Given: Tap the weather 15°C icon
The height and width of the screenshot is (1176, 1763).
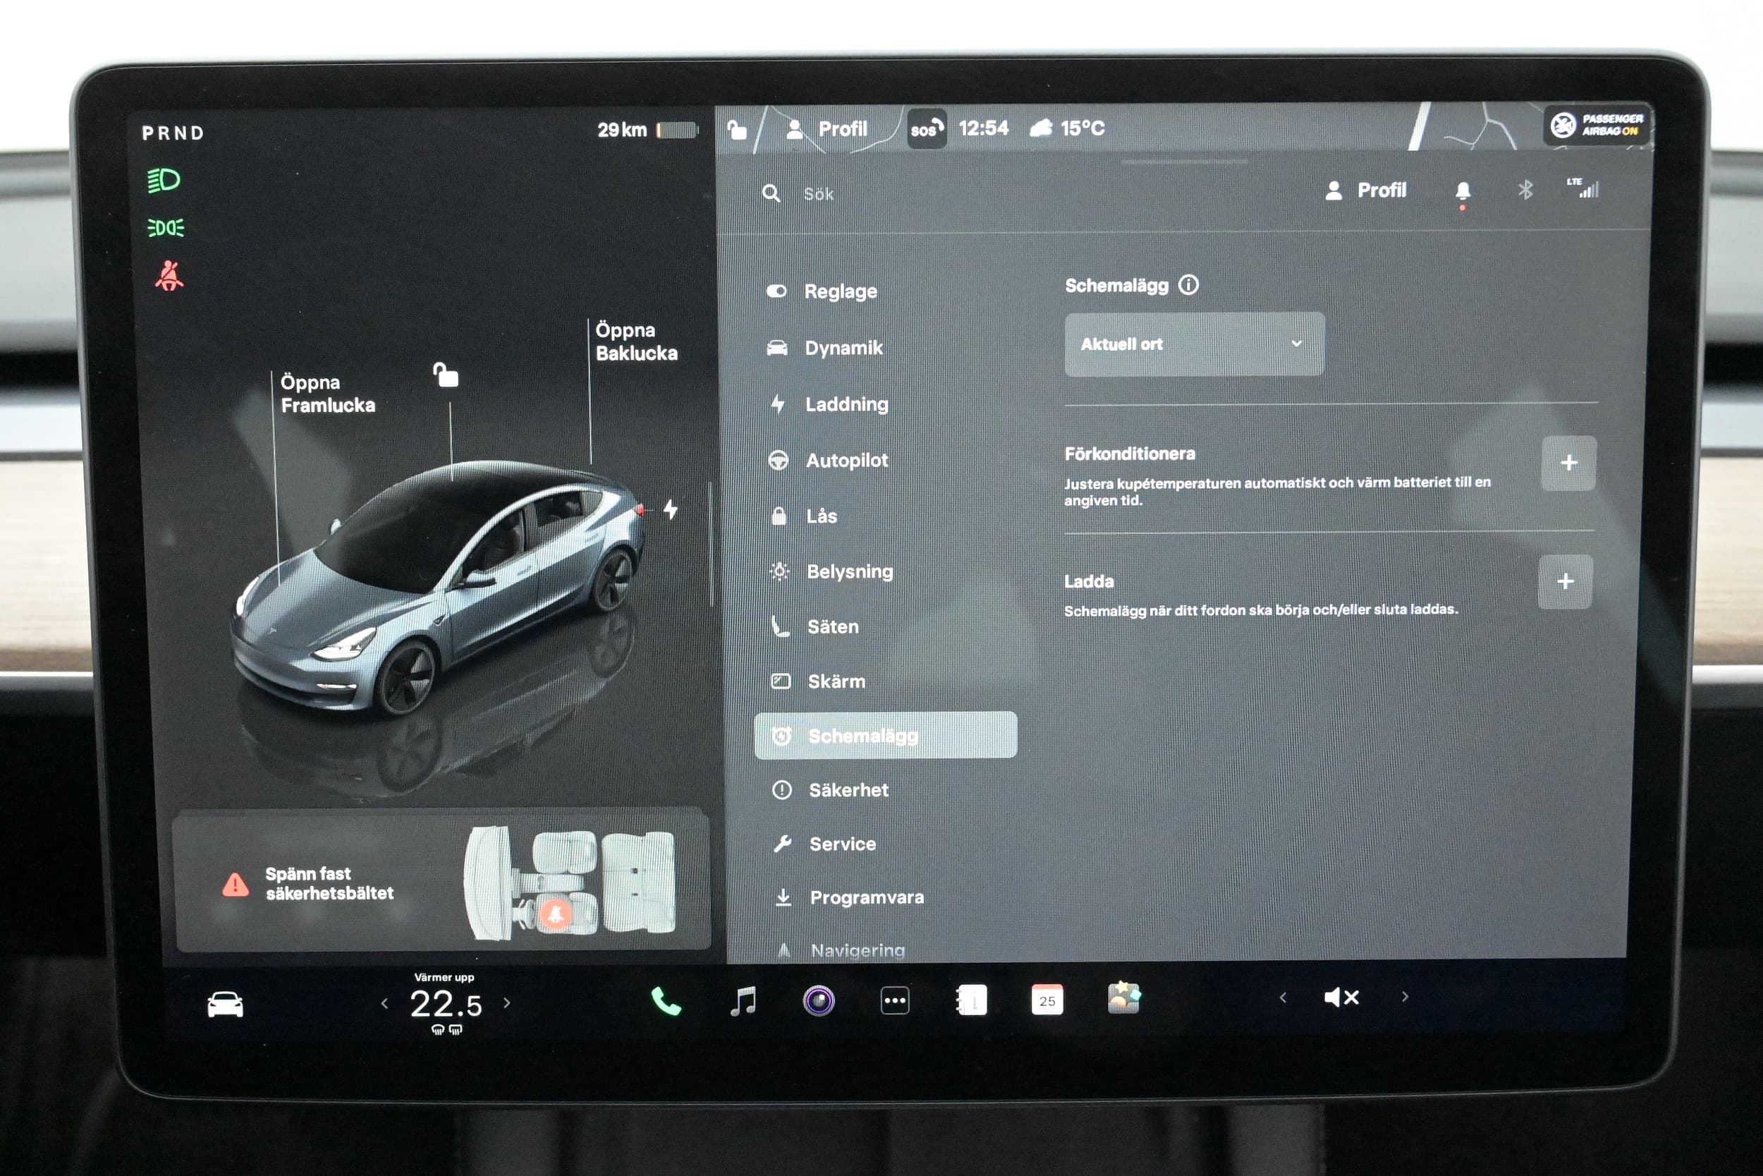Looking at the screenshot, I should coord(1042,128).
